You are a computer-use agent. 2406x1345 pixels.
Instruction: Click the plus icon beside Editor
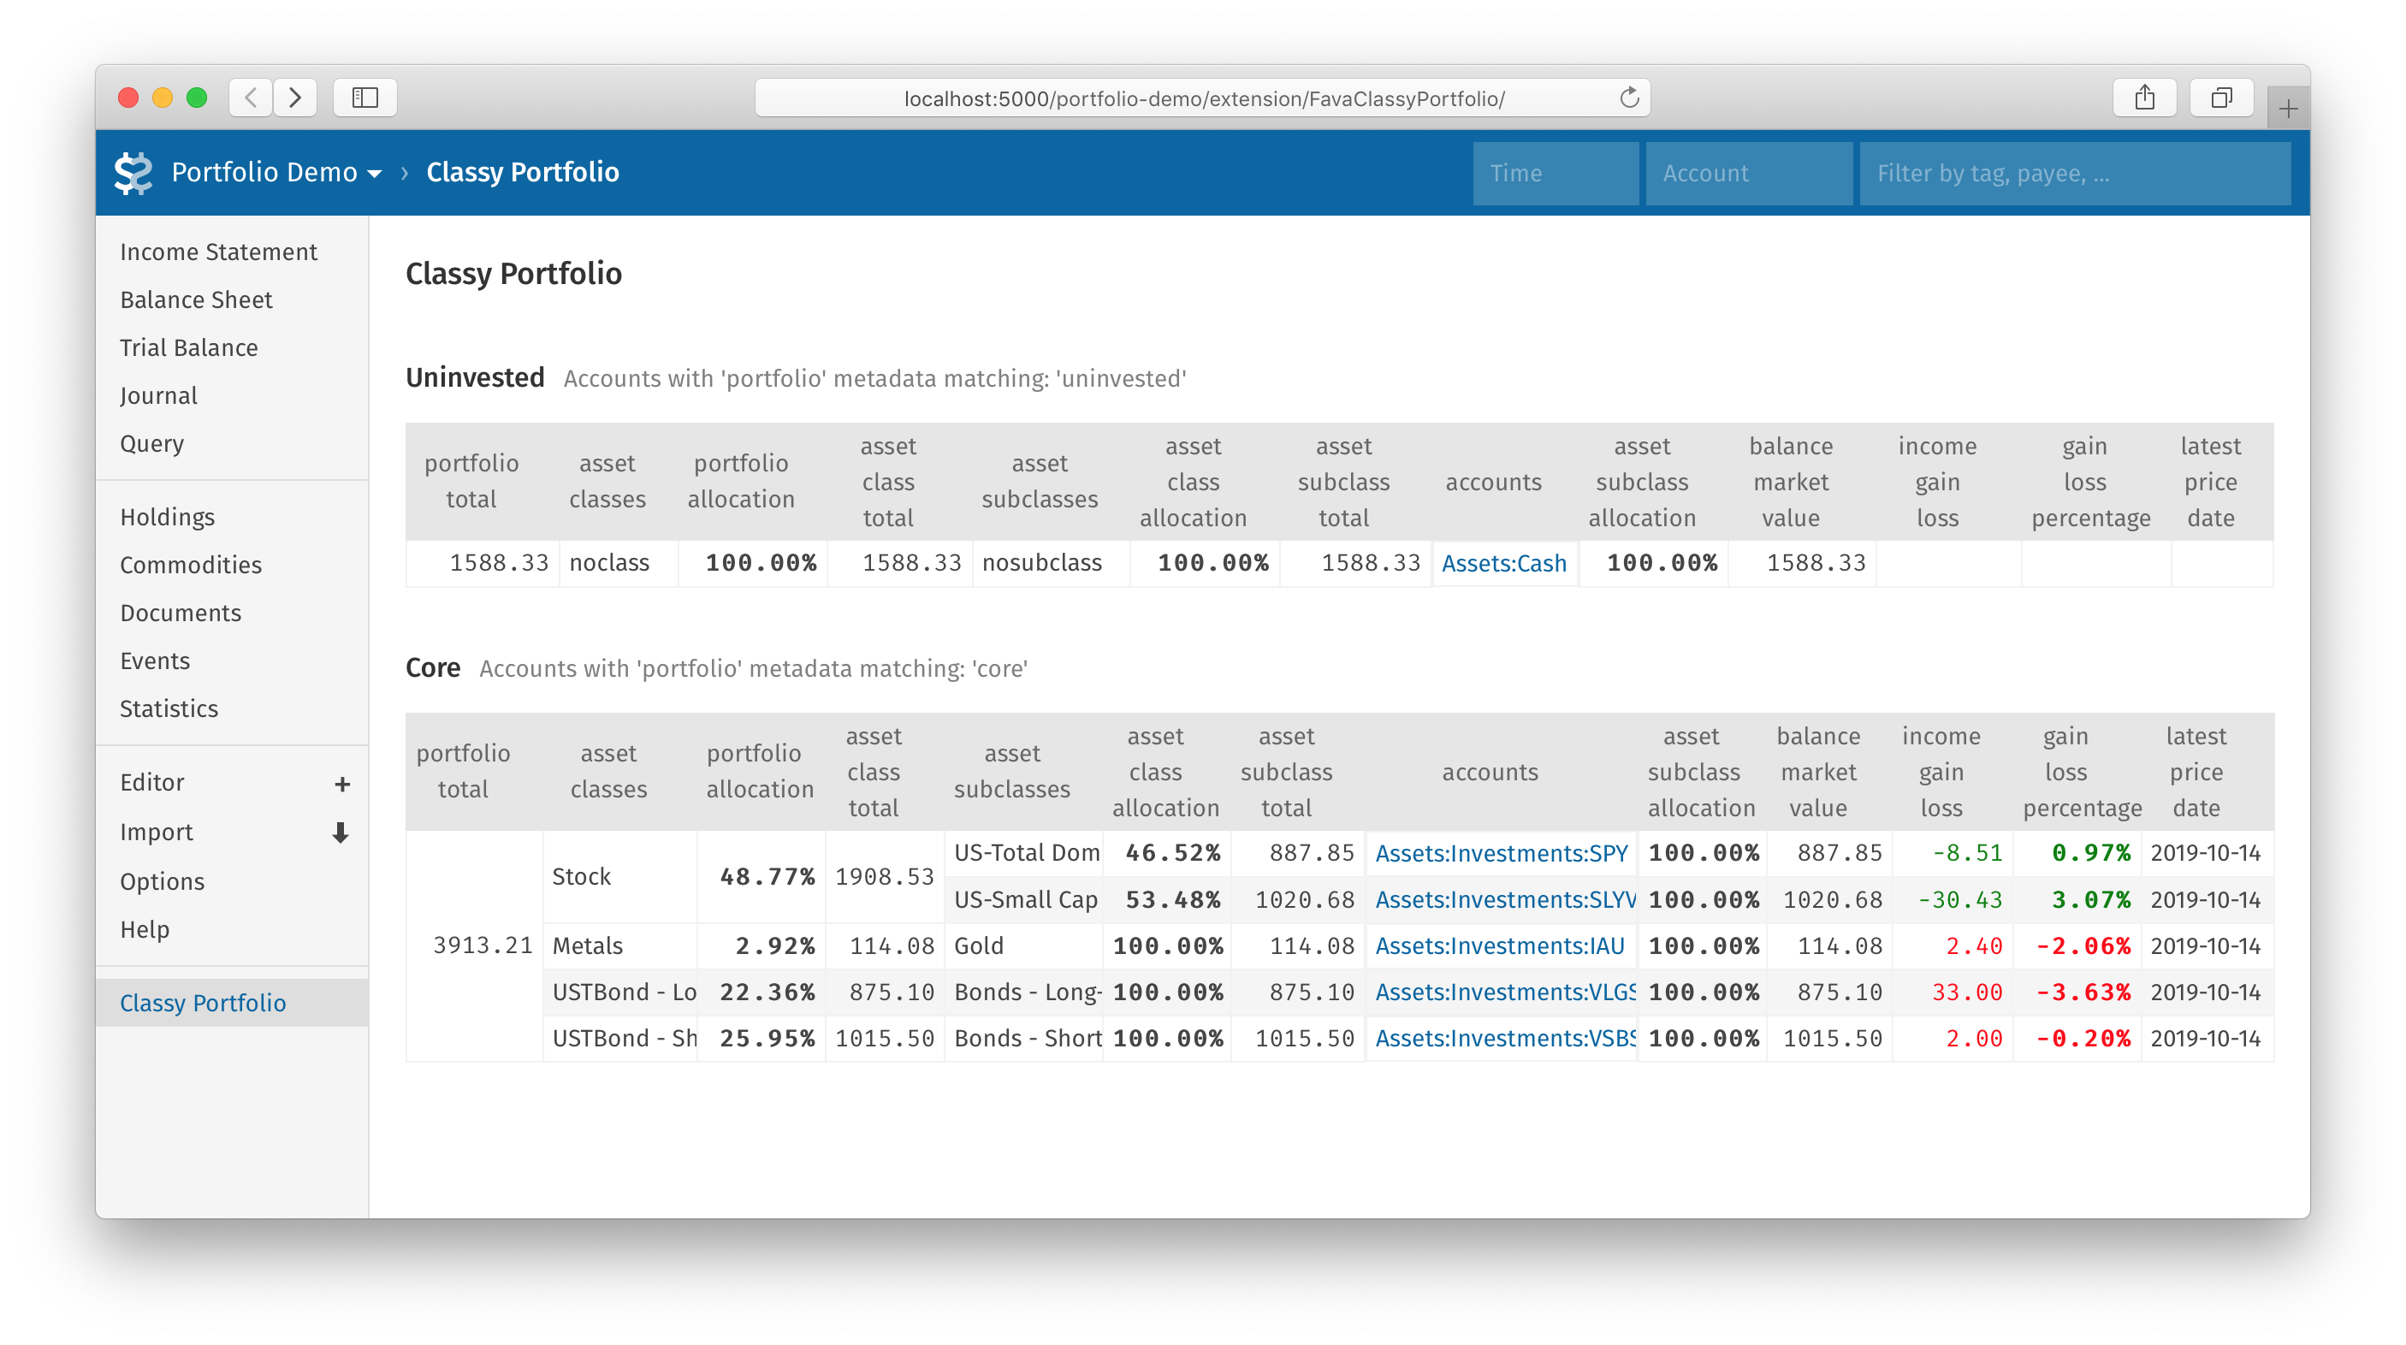342,784
